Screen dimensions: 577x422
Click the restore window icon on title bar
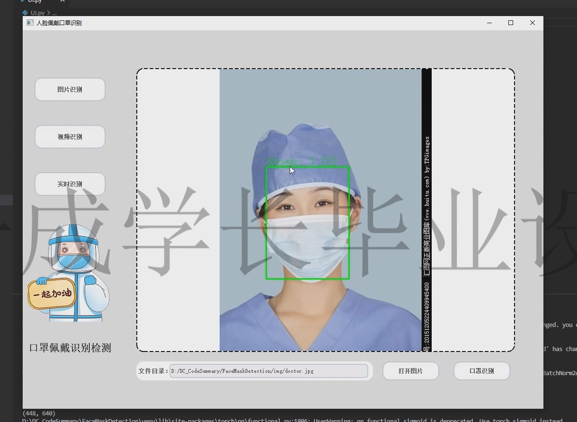pos(510,23)
